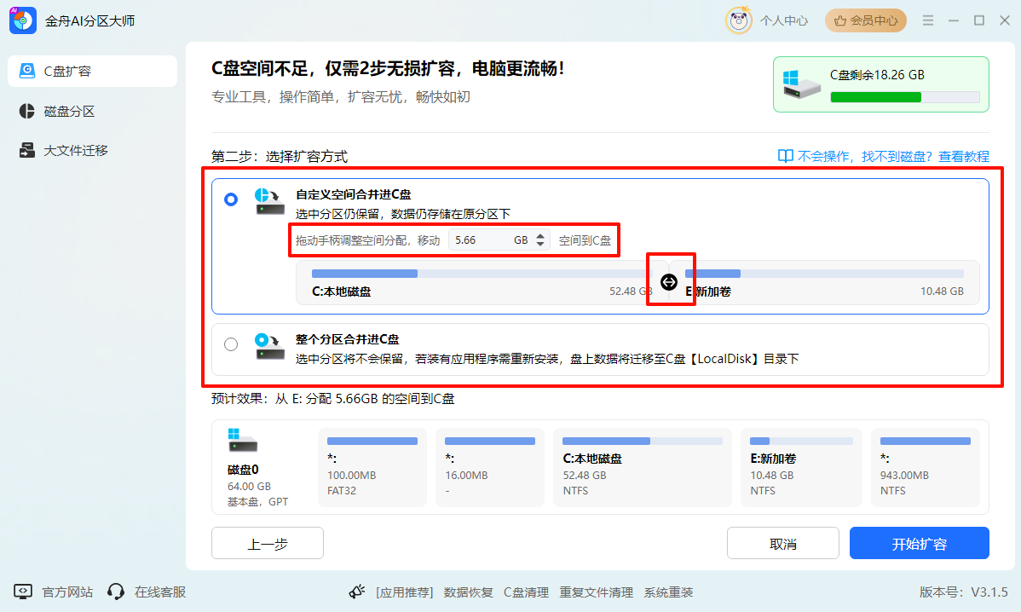
Task: Open the hamburger menu in the title bar
Action: point(928,20)
